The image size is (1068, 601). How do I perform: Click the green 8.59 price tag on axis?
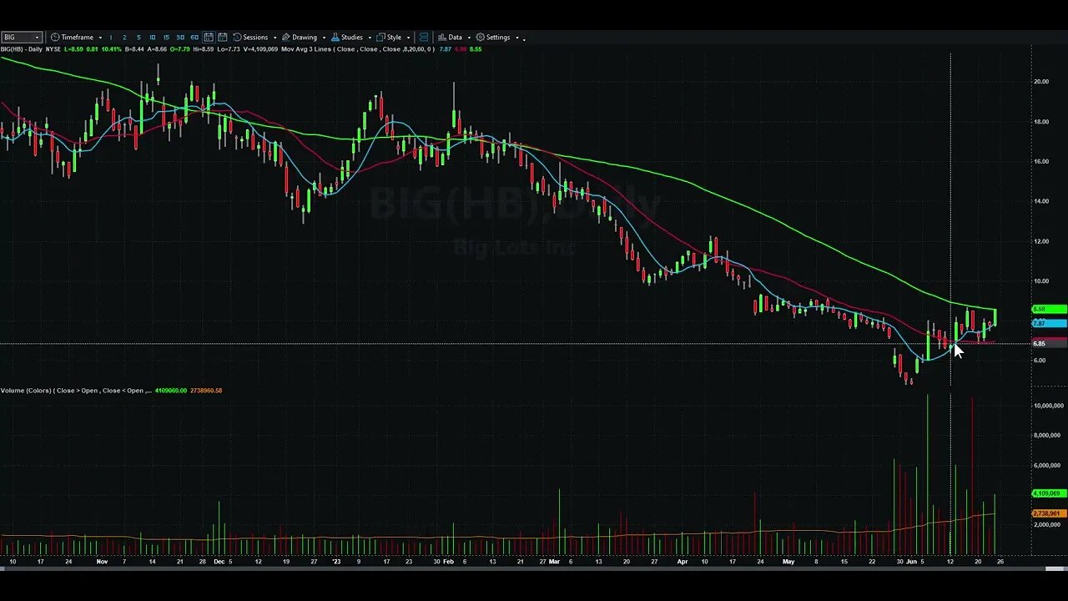tap(1050, 309)
